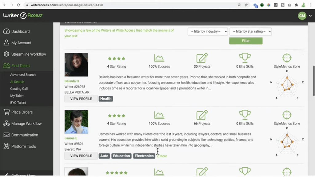Click the browser zoom magnifier icon
This screenshot has height=177, width=315.
239,5
